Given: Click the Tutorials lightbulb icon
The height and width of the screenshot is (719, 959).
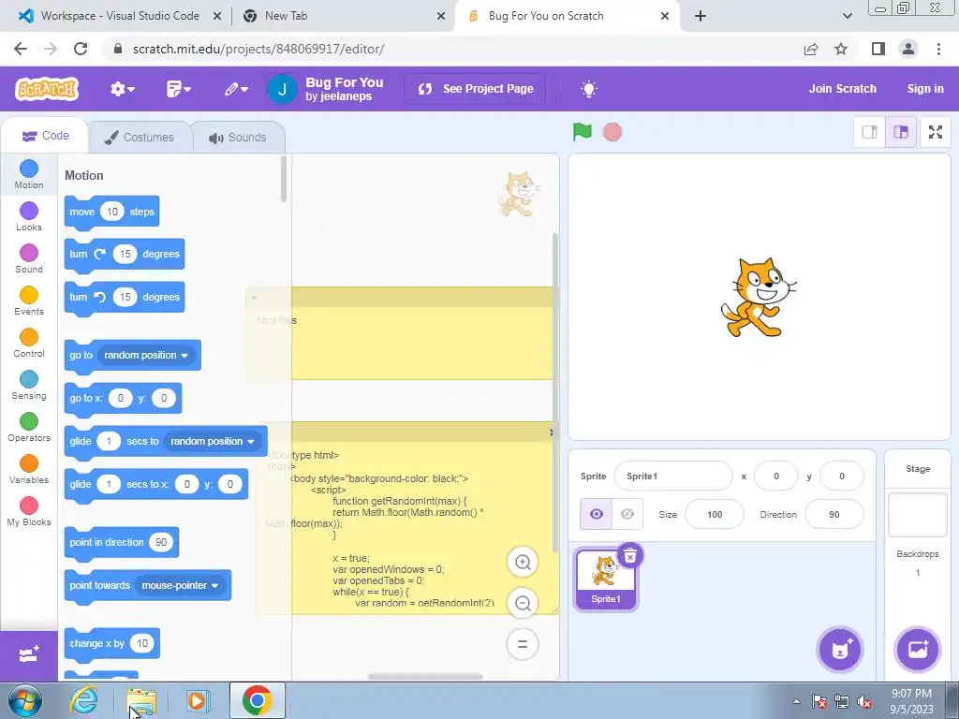Looking at the screenshot, I should 588,89.
